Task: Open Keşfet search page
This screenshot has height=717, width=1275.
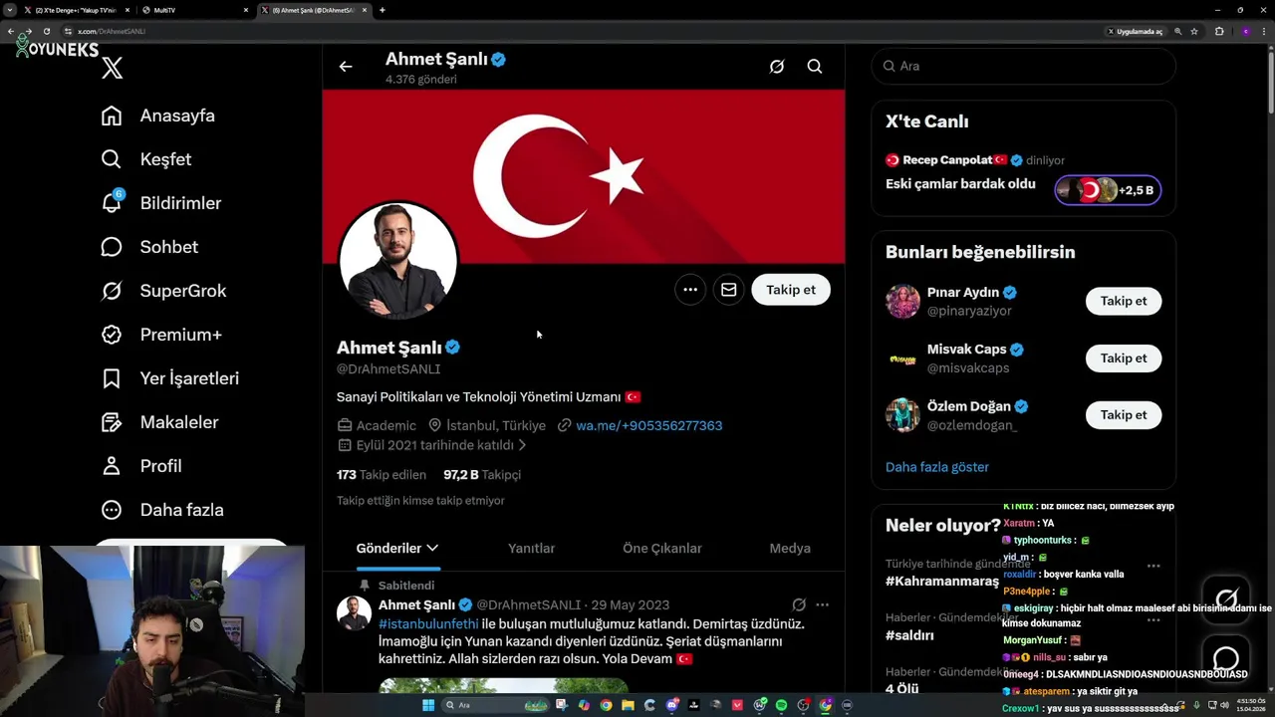Action: 146,159
